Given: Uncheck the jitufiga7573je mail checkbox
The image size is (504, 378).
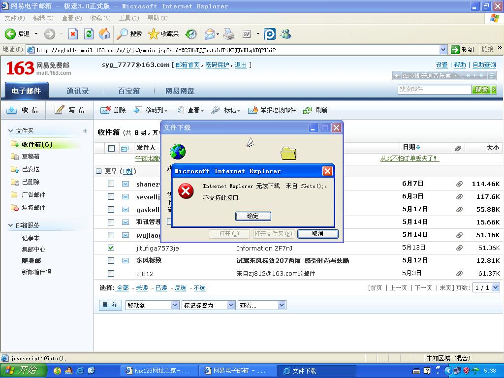Looking at the screenshot, I should pyautogui.click(x=111, y=248).
